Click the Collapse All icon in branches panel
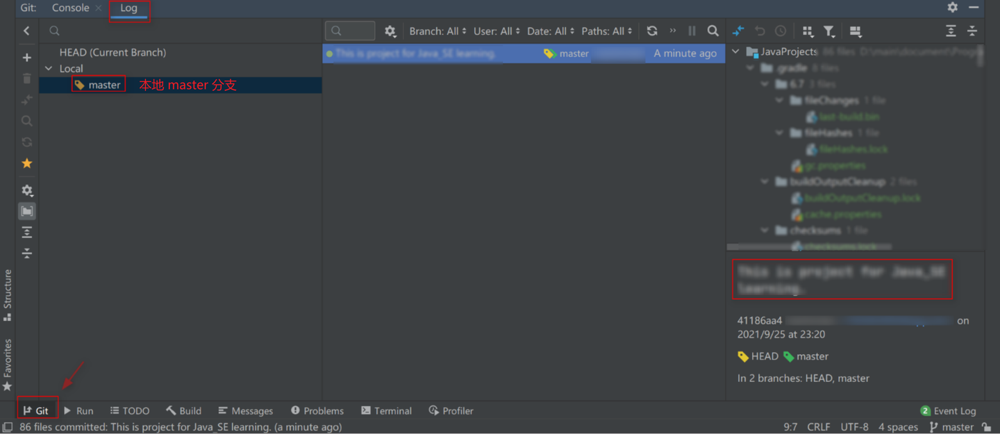Viewport: 1000px width, 434px height. point(26,253)
